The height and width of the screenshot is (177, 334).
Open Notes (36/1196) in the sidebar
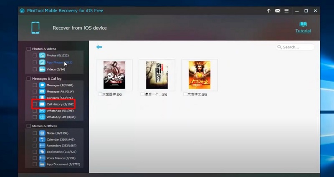pos(56,133)
